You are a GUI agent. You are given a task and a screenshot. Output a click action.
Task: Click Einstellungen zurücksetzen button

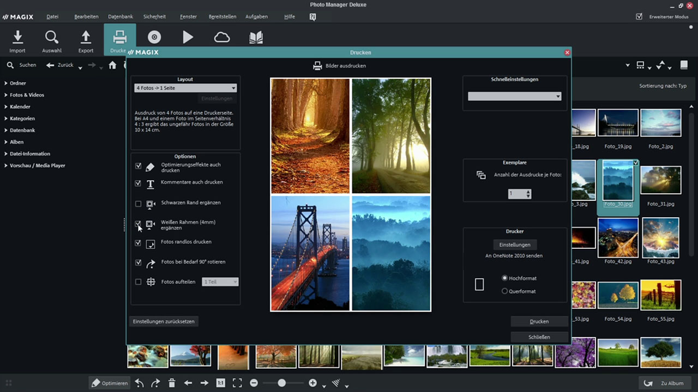[x=164, y=321]
